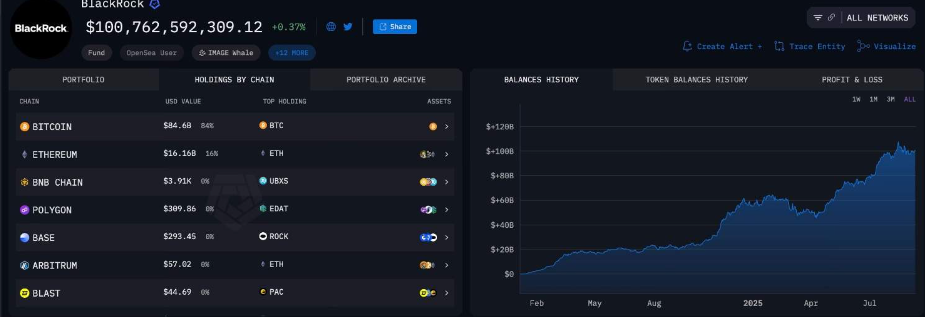Select the 1M chart range
The image size is (925, 317).
pyautogui.click(x=874, y=100)
